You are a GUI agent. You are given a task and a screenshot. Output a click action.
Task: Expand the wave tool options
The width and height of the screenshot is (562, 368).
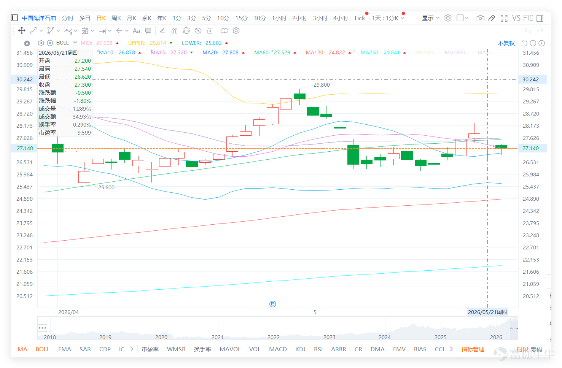point(75,31)
